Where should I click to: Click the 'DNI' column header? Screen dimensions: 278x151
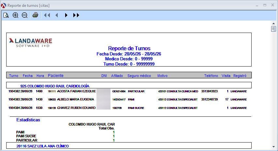pyautogui.click(x=104, y=76)
